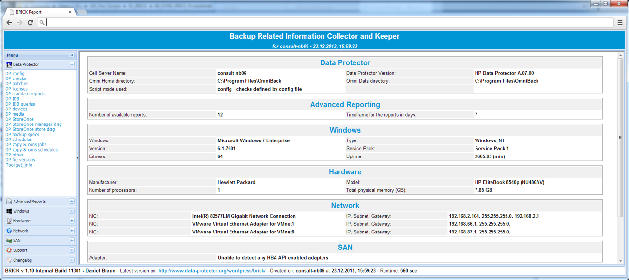Click the 'Service Pack 1' value
Image resolution: width=629 pixels, height=280 pixels.
pos(492,148)
